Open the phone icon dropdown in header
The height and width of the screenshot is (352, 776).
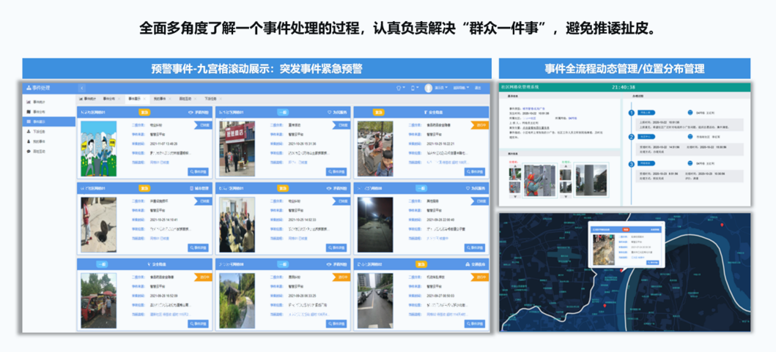click(x=414, y=88)
